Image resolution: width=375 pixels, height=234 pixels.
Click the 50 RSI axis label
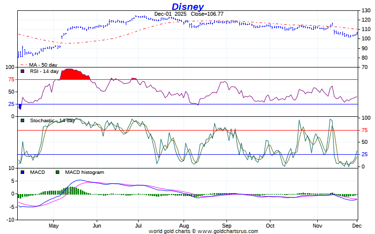tap(11, 92)
